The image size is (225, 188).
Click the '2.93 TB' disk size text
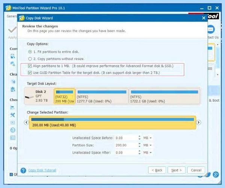point(42,100)
